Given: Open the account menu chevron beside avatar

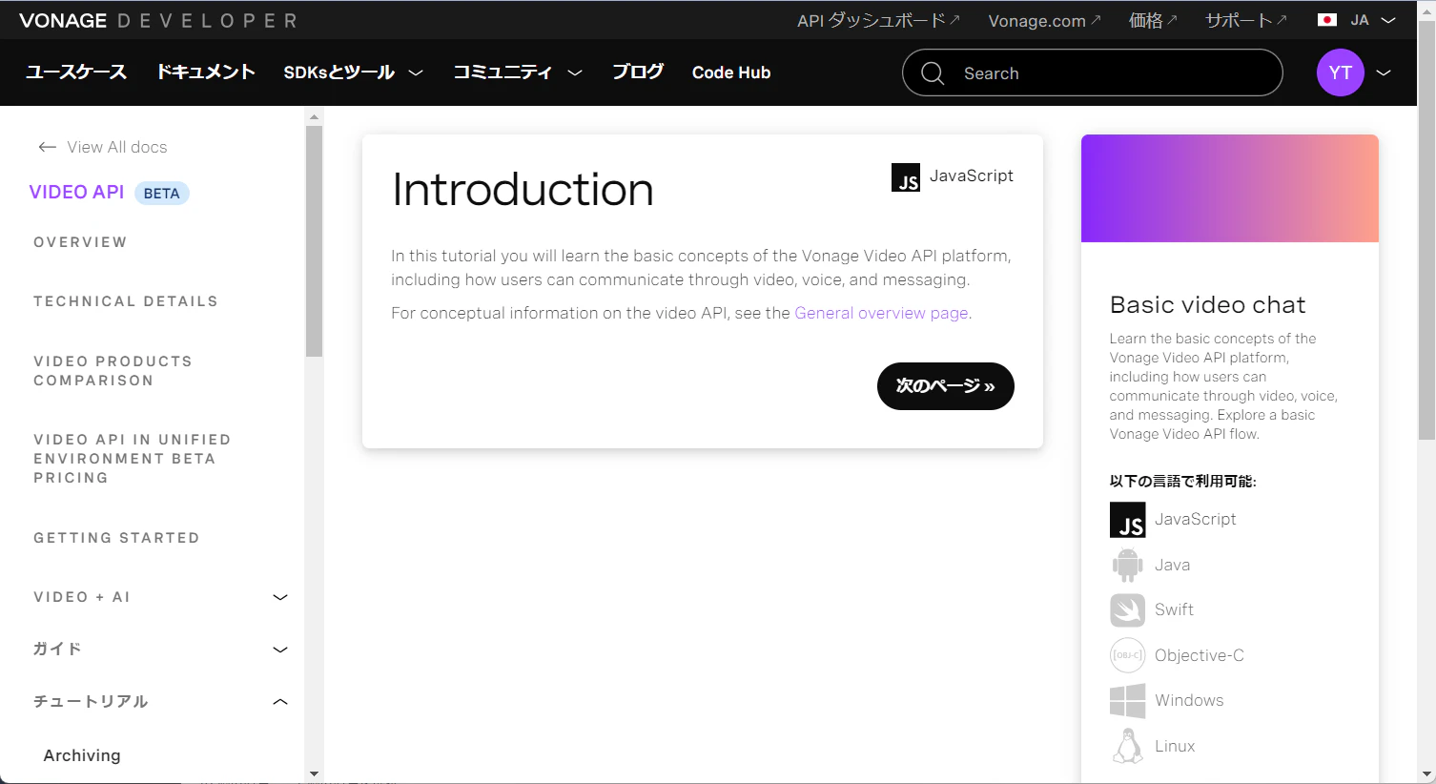Looking at the screenshot, I should point(1384,72).
